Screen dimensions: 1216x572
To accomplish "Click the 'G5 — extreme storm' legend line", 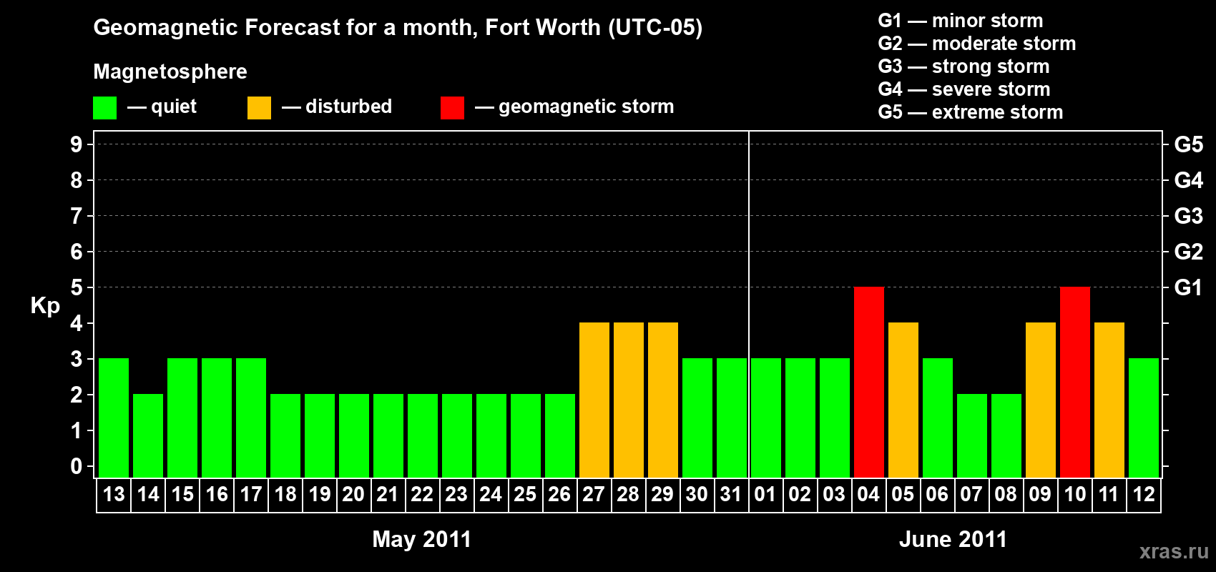I will tap(971, 112).
